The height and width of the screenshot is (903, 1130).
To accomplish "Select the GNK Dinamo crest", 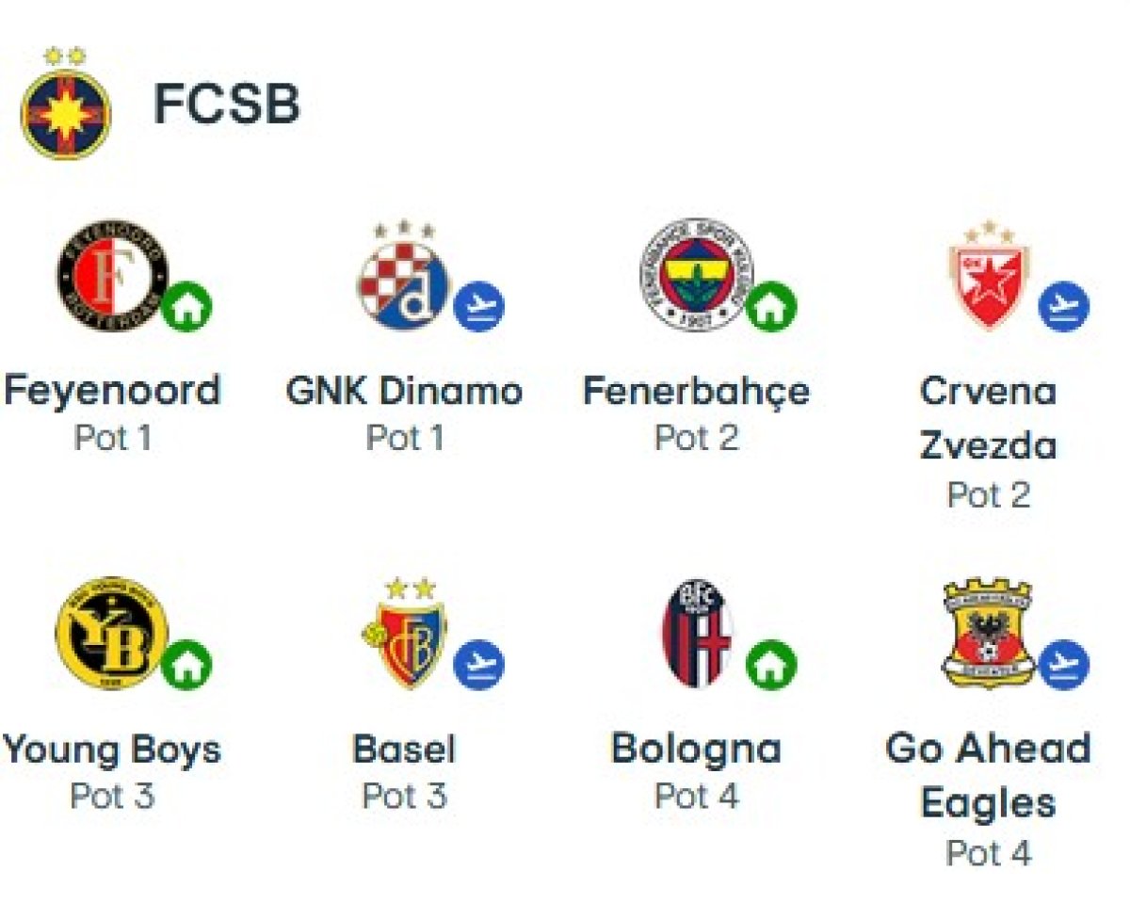I will tap(403, 276).
